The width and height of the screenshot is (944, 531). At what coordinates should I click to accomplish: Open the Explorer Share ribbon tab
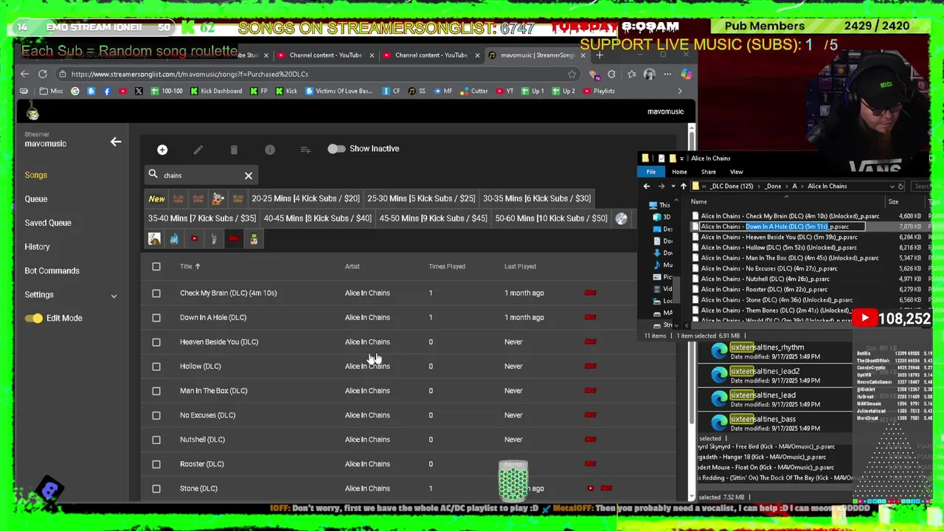708,172
